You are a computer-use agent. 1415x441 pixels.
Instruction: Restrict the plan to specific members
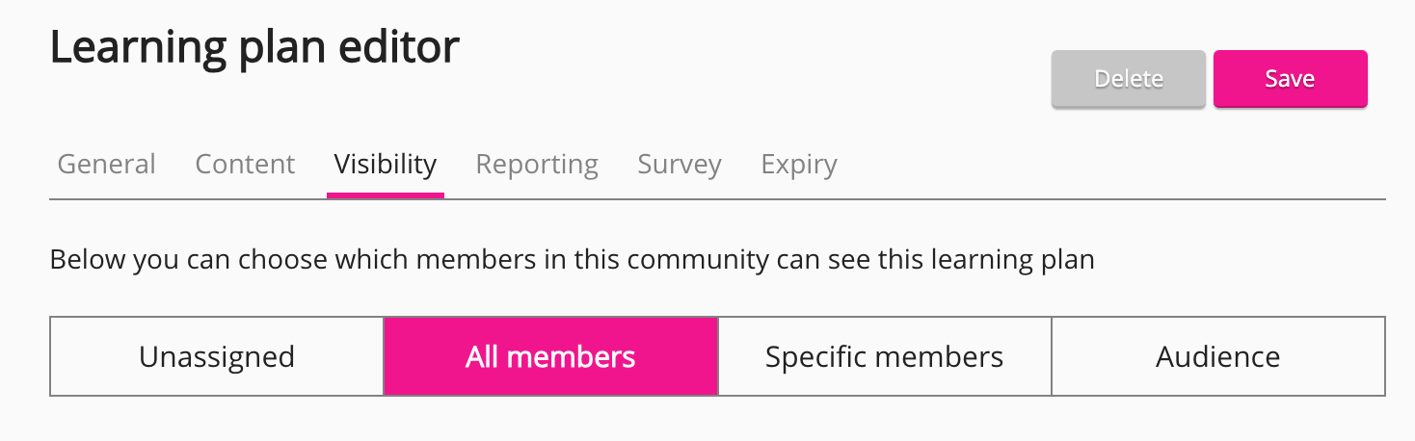coord(884,357)
